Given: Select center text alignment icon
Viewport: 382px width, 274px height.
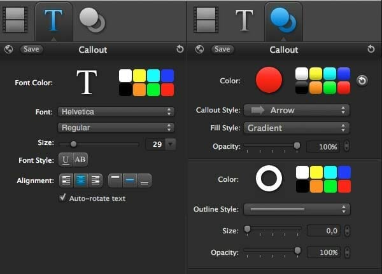Looking at the screenshot, I should click(80, 181).
